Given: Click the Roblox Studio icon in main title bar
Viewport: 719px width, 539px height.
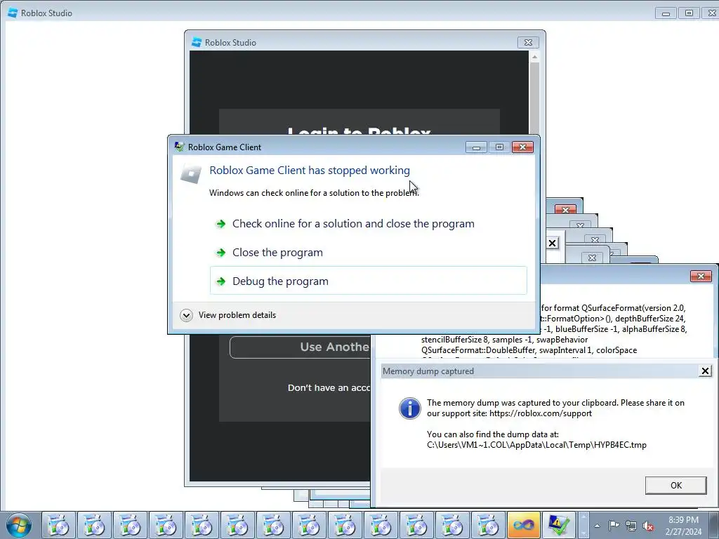Looking at the screenshot, I should [13, 13].
